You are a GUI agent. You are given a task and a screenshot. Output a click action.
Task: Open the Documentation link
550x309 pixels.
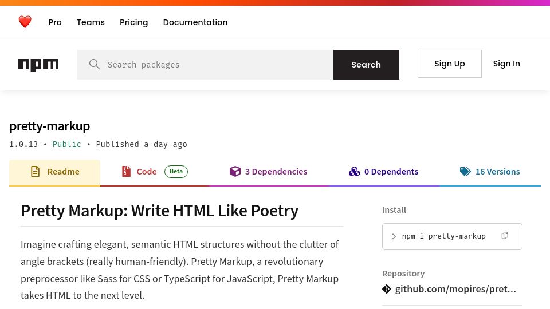pyautogui.click(x=195, y=22)
